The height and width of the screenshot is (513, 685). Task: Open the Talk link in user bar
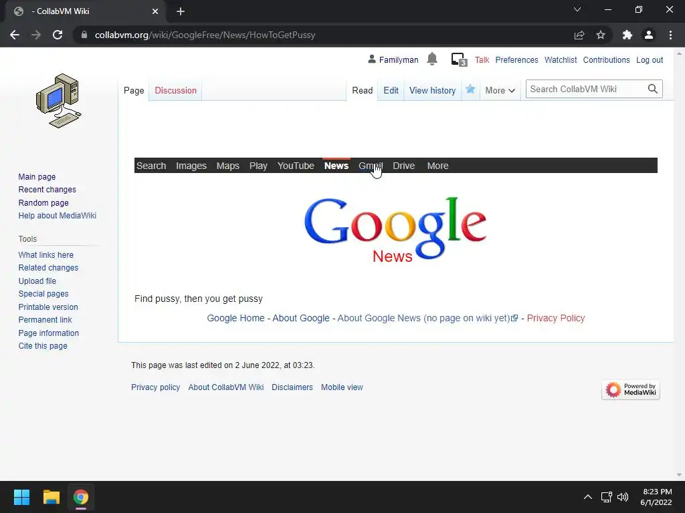click(482, 59)
